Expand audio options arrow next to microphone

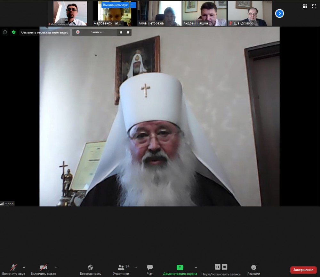pyautogui.click(x=24, y=267)
